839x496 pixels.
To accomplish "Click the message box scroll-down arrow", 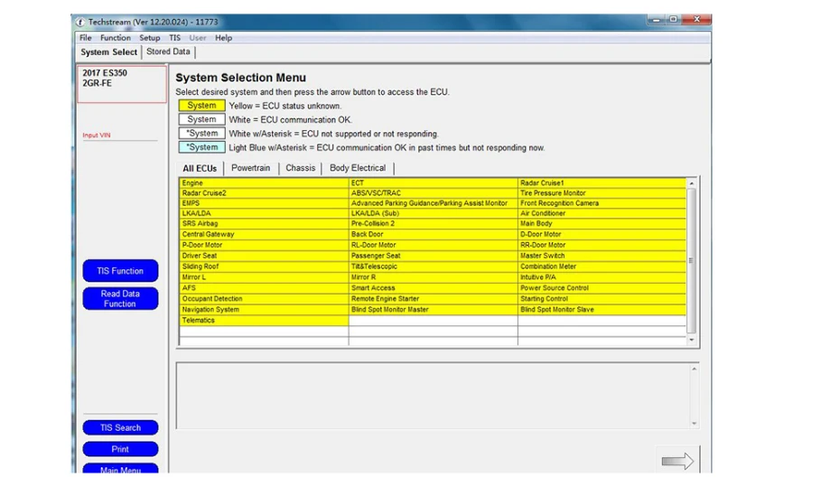I will (x=694, y=423).
